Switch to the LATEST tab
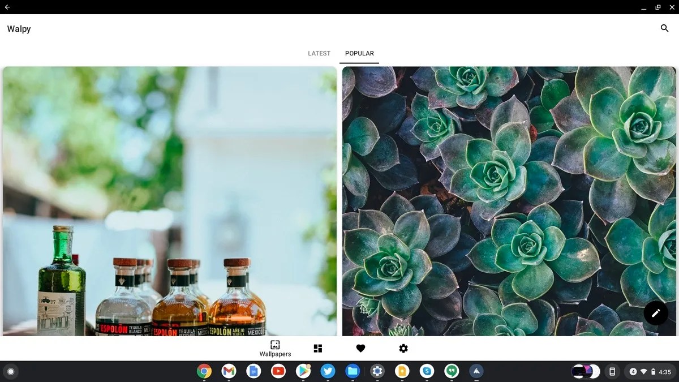Viewport: 679px width, 382px height. click(x=319, y=53)
